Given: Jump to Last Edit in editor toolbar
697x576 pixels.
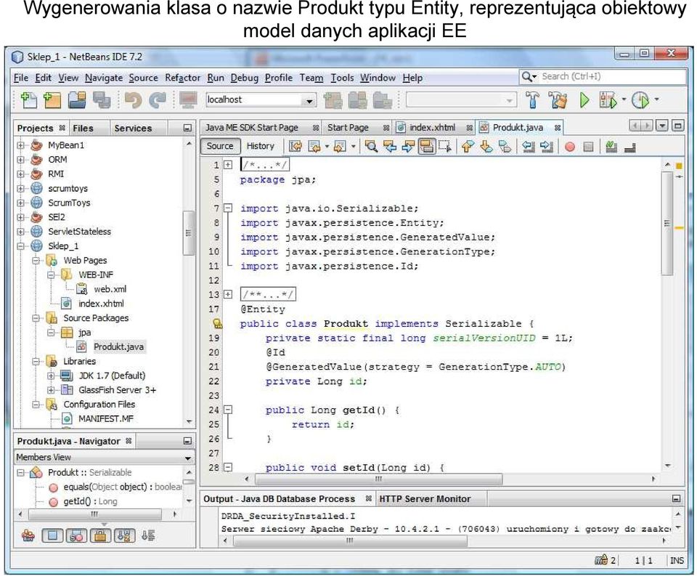Looking at the screenshot, I should (x=295, y=146).
